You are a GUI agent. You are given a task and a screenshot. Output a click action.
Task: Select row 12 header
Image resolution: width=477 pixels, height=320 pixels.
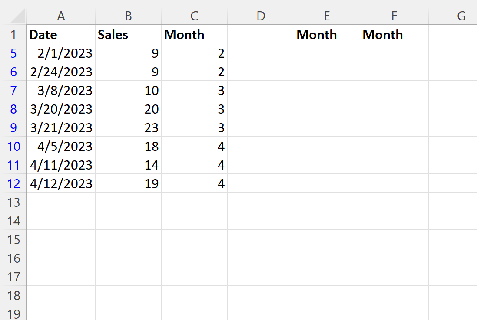[x=13, y=184]
